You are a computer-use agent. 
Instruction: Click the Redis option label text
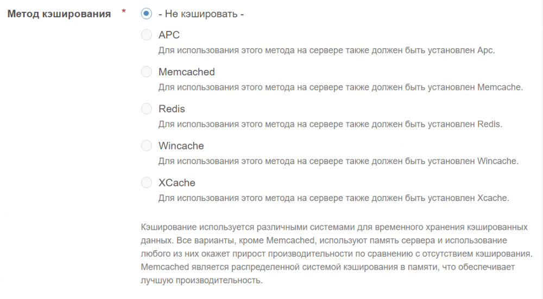point(172,109)
